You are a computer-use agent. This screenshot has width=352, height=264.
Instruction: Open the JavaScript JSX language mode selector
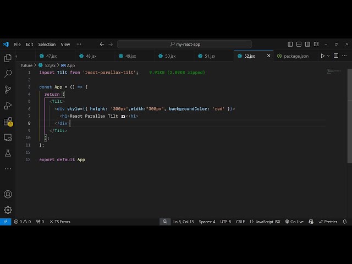tap(265, 222)
